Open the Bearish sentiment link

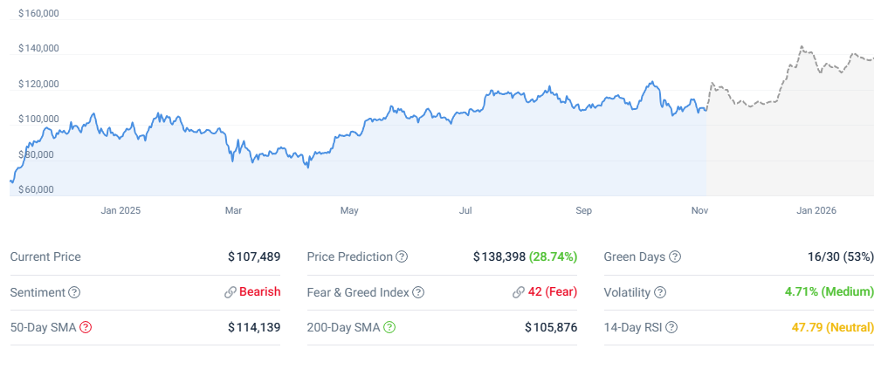tap(259, 292)
